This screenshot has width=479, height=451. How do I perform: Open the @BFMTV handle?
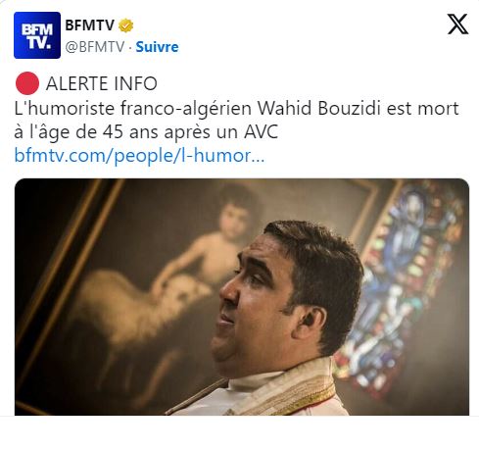[x=95, y=47]
